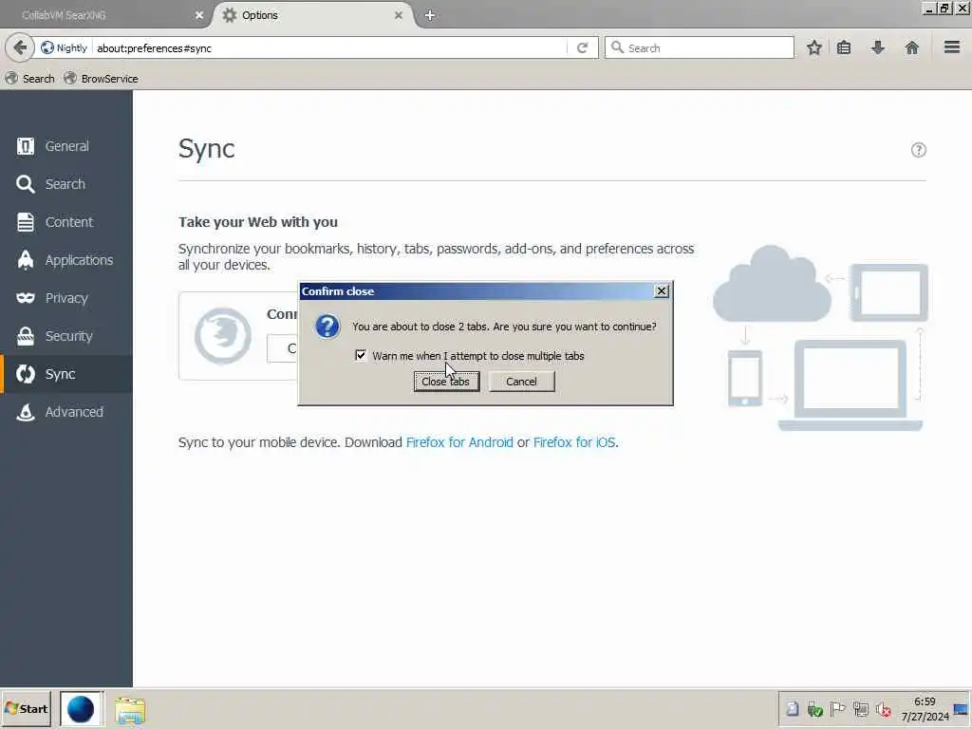Click the back arrow navigation button
Screen dimensions: 972x729
click(20, 47)
